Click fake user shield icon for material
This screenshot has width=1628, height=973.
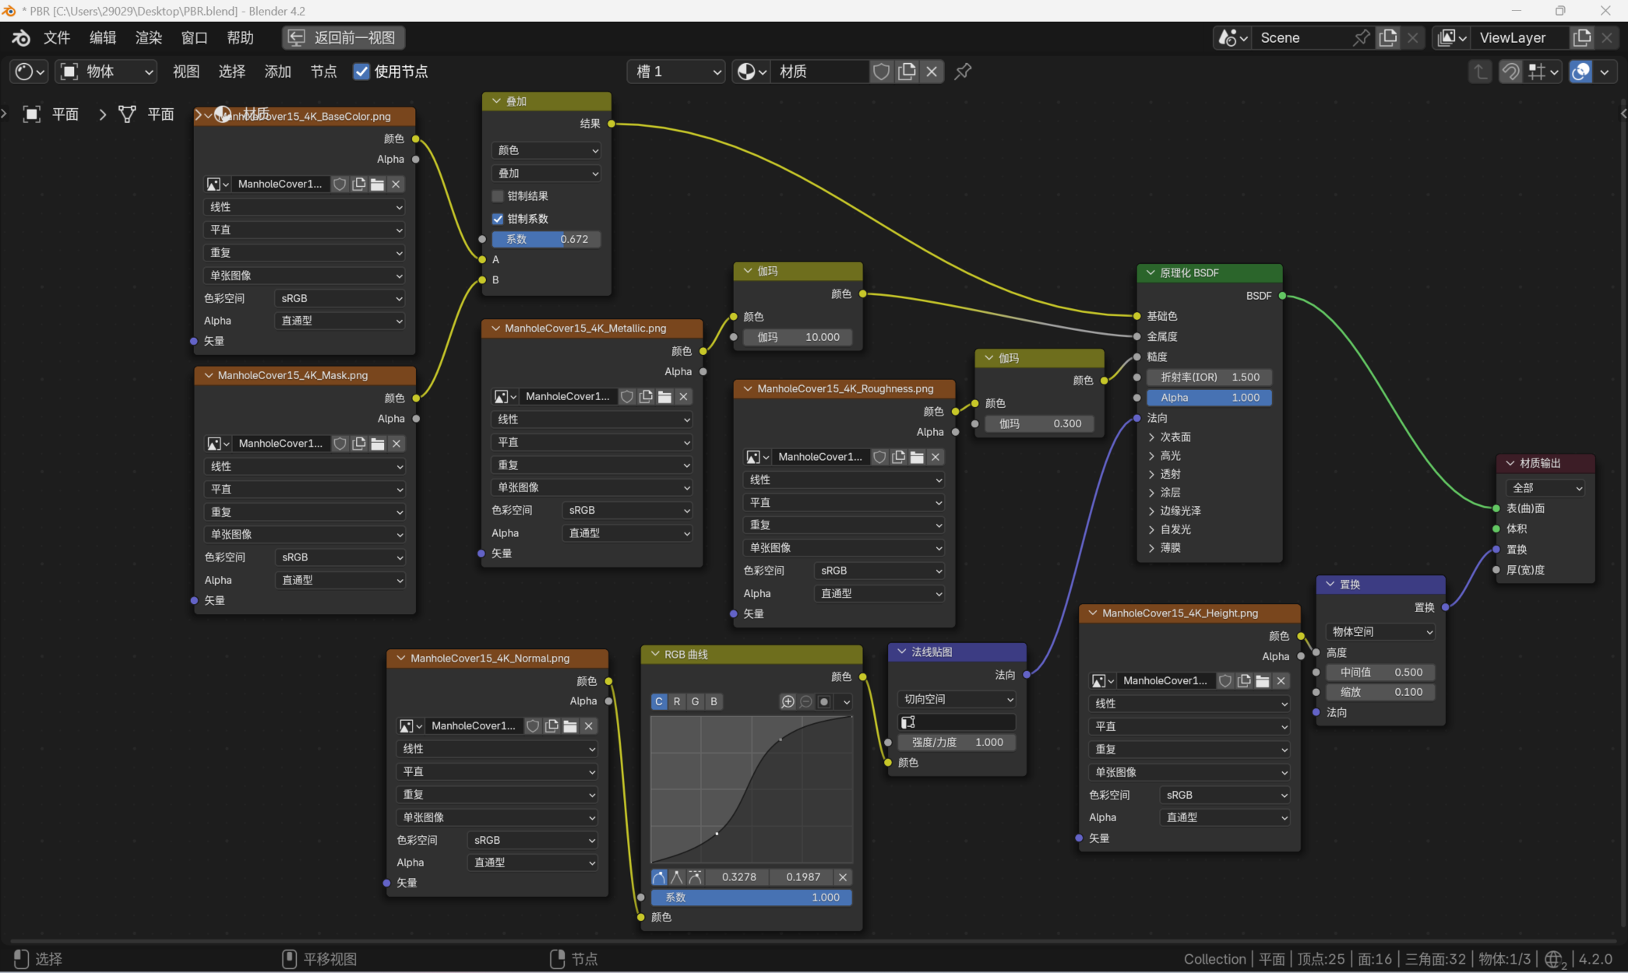881,72
